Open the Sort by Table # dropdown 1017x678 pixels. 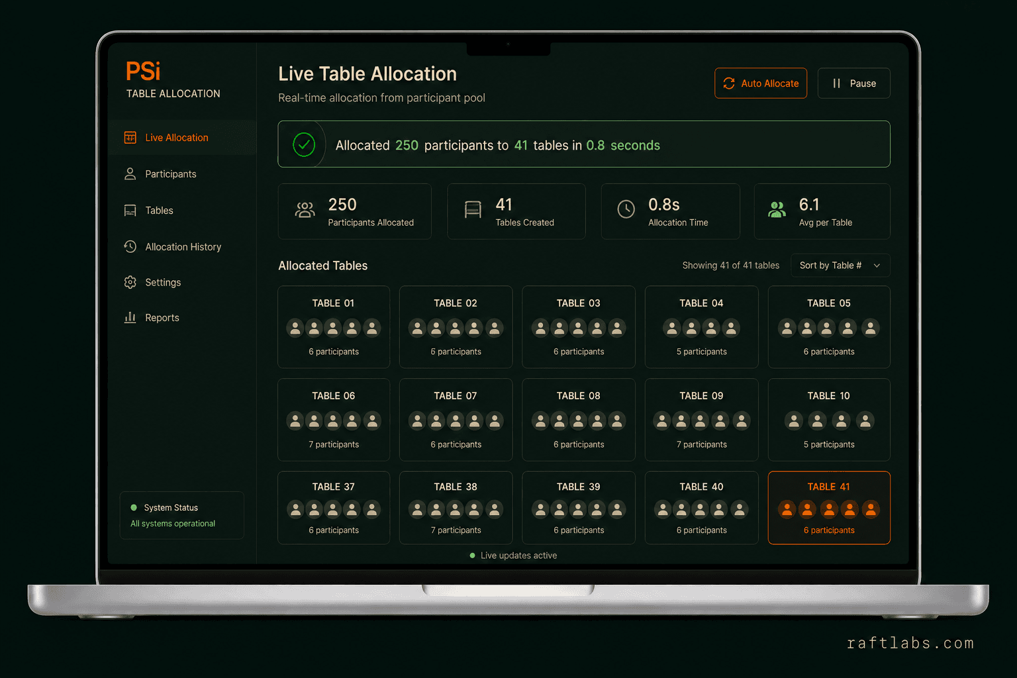[x=840, y=266]
